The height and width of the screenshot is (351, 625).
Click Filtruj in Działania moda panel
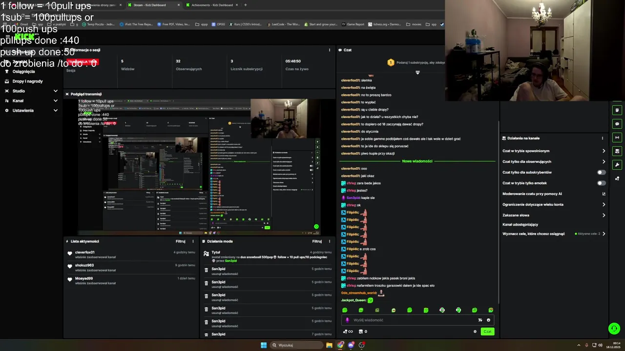tap(317, 241)
